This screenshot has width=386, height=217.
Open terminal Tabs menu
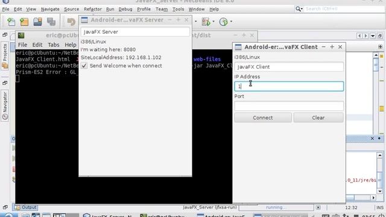(54, 45)
